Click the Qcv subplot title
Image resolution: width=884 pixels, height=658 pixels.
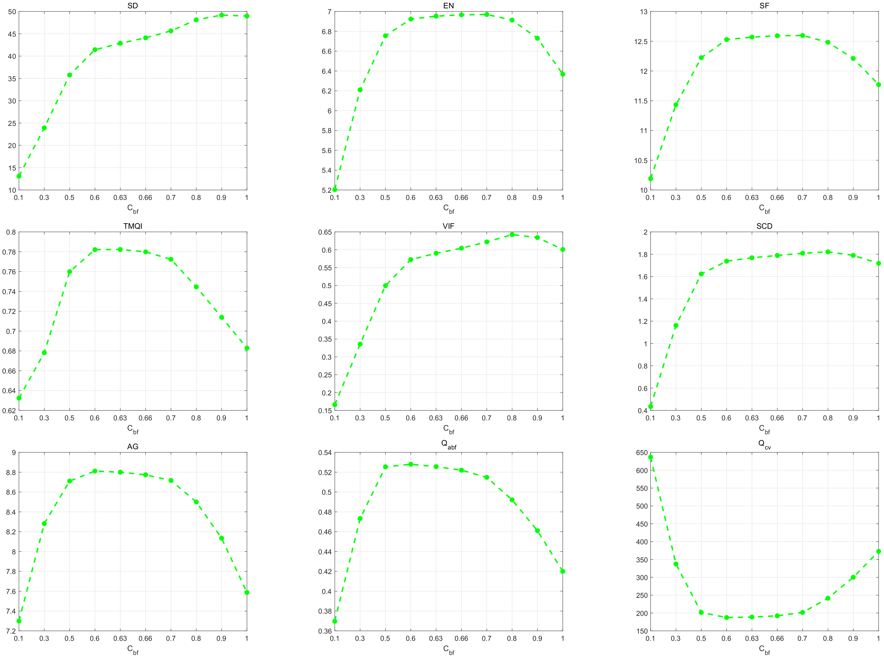(x=764, y=445)
